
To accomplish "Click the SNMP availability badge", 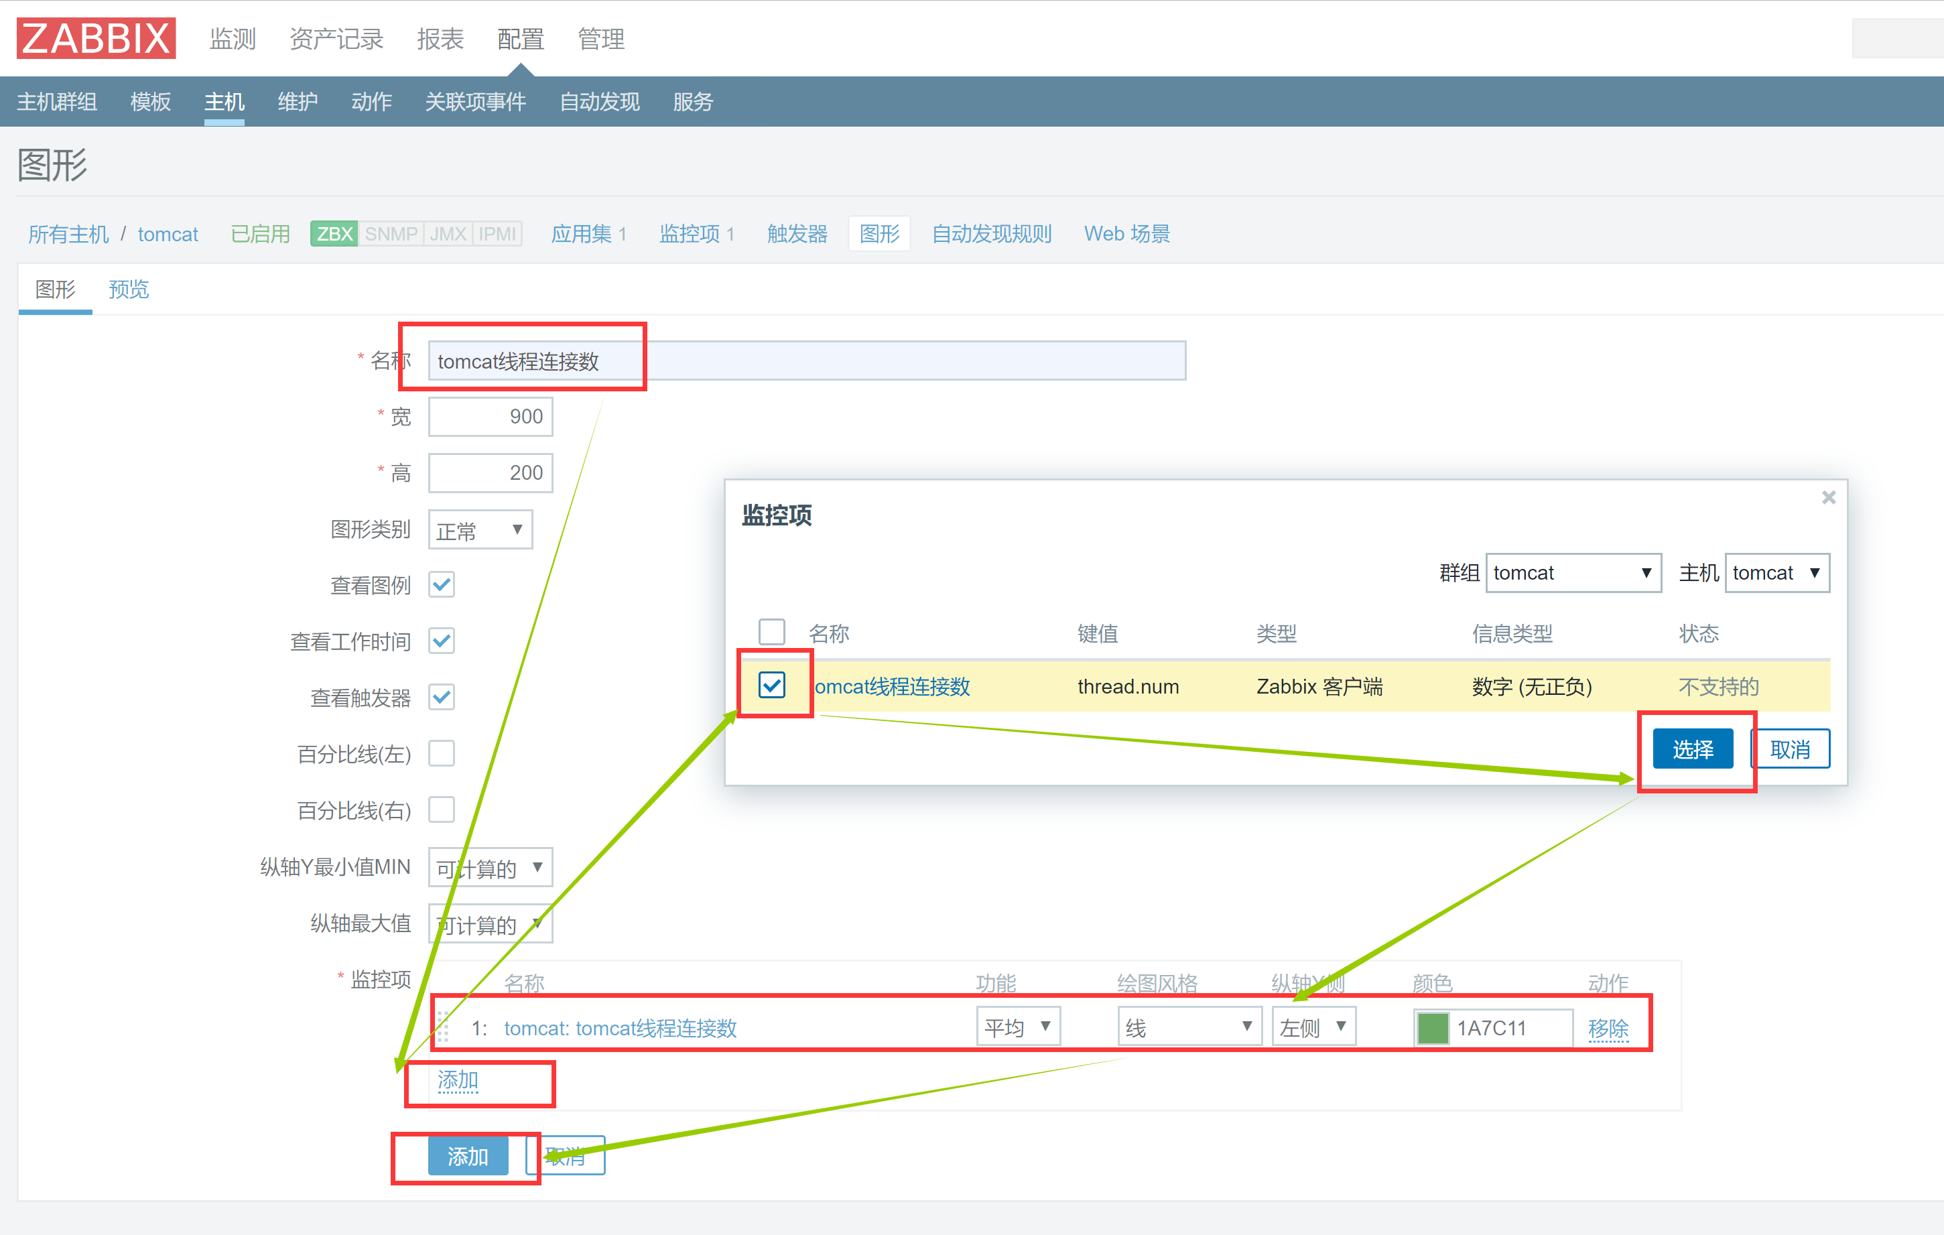I will (391, 234).
